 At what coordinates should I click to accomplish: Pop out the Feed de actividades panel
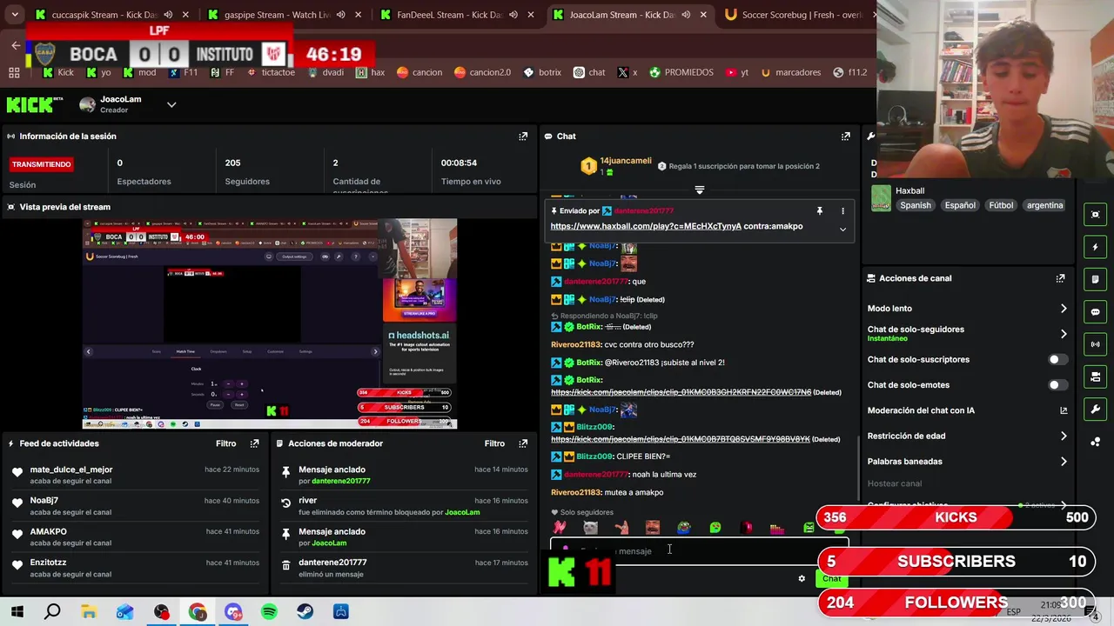tap(254, 443)
